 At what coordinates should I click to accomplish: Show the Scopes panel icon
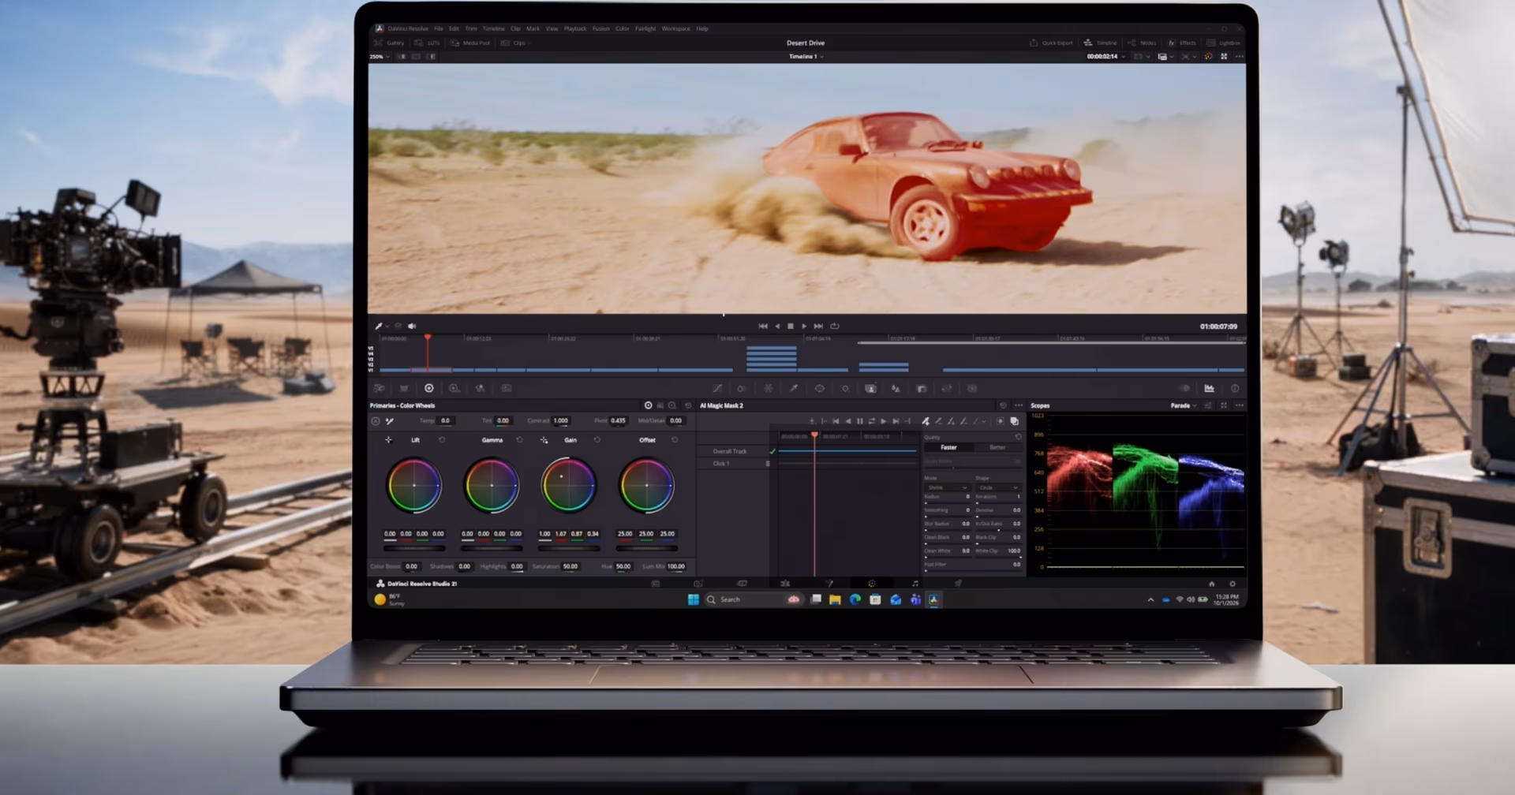[x=1209, y=388]
